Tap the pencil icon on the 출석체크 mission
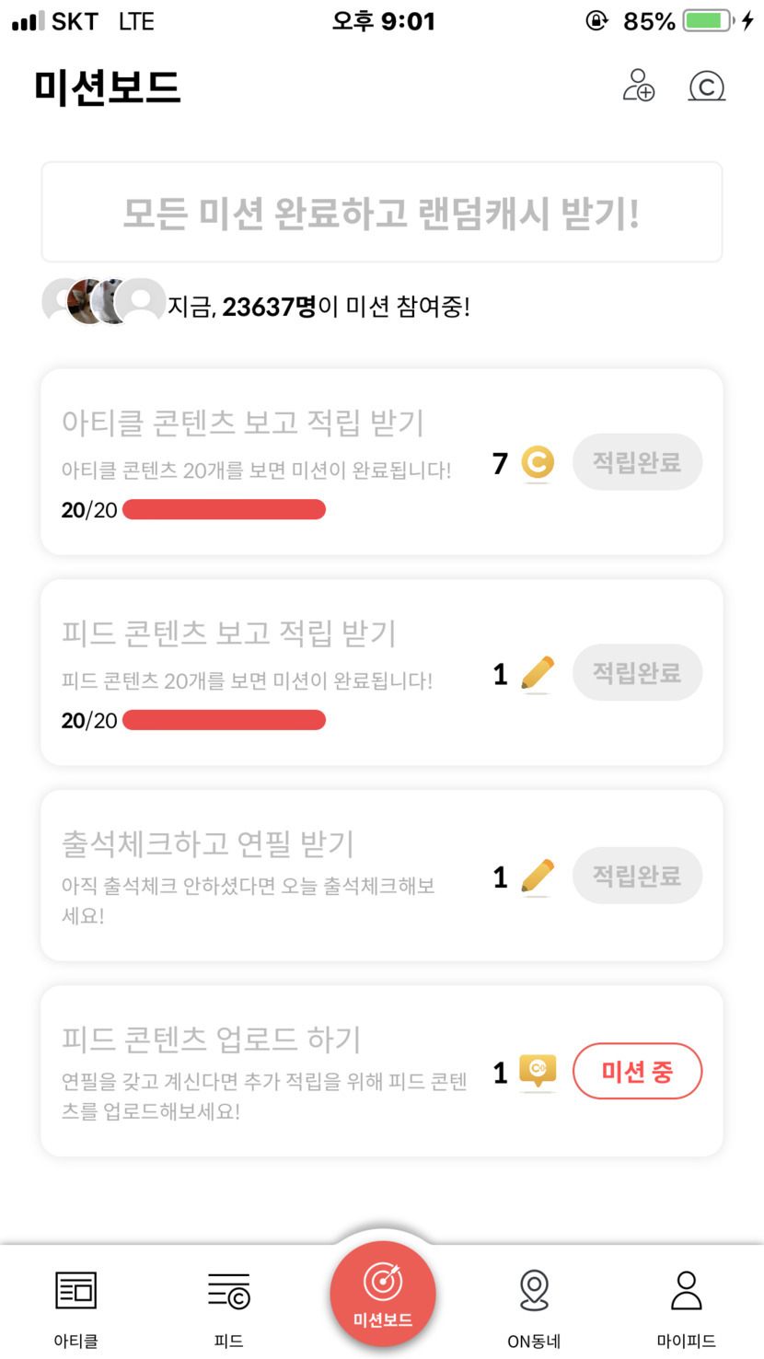764x1359 pixels. 538,876
